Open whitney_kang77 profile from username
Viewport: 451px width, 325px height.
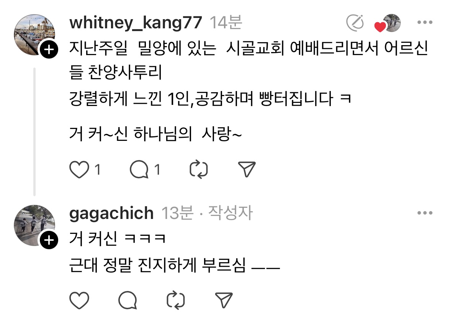tap(136, 23)
